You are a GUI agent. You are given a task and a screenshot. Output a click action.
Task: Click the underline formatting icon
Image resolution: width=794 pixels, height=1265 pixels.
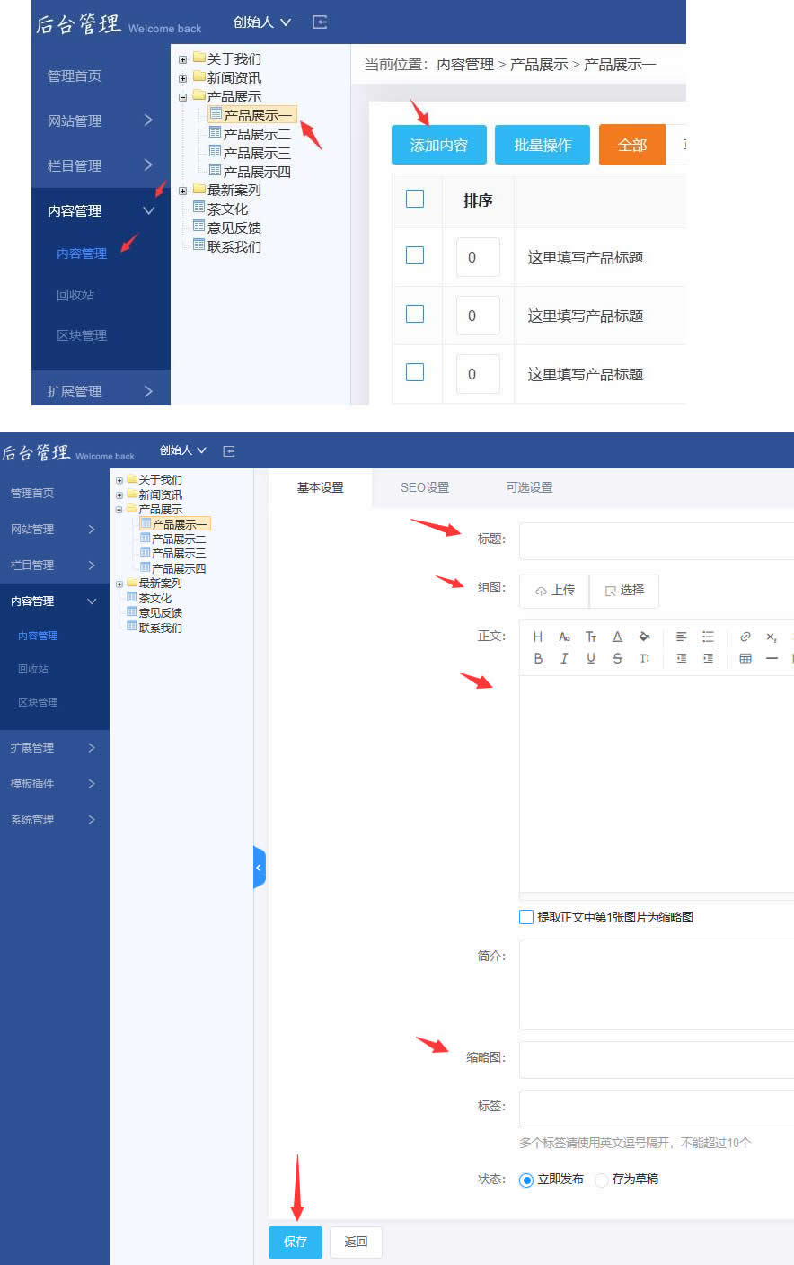tap(590, 658)
